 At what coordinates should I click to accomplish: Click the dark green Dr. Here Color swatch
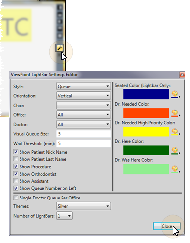point(146,151)
